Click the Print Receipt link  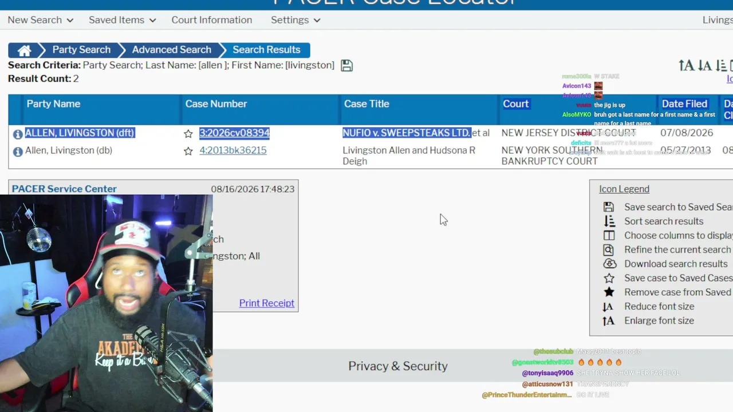click(x=266, y=303)
